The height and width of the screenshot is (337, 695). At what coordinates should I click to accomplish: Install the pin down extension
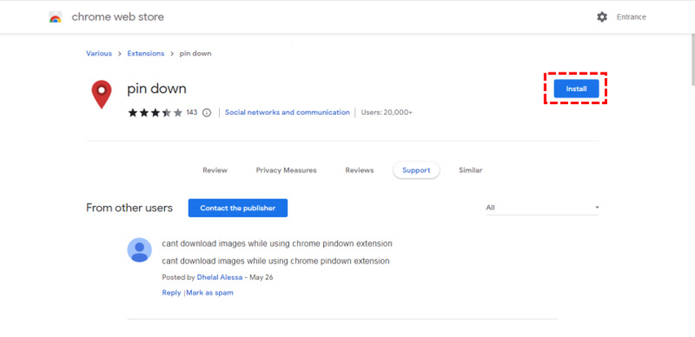click(576, 89)
